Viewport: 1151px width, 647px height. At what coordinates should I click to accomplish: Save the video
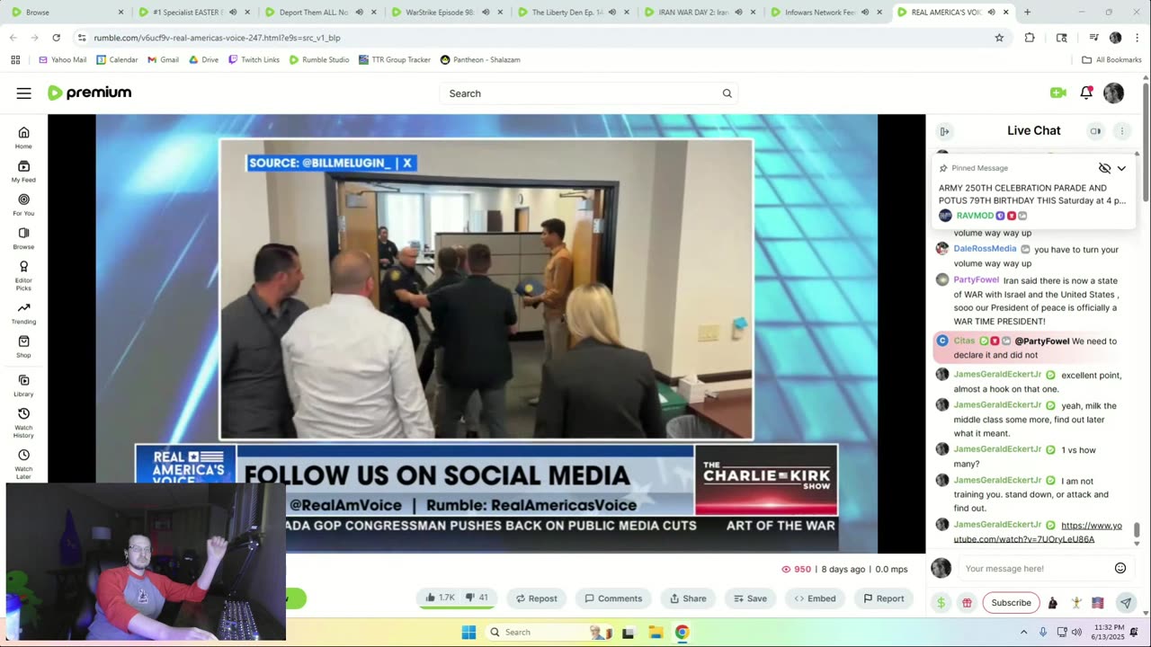pyautogui.click(x=750, y=598)
